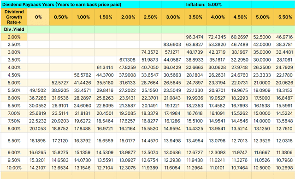Click the cell showing 12.2938
The width and height of the screenshot is (295, 179).
pos(173,160)
